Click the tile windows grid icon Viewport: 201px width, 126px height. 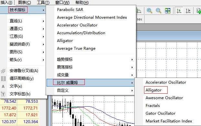pyautogui.click(x=168, y=11)
